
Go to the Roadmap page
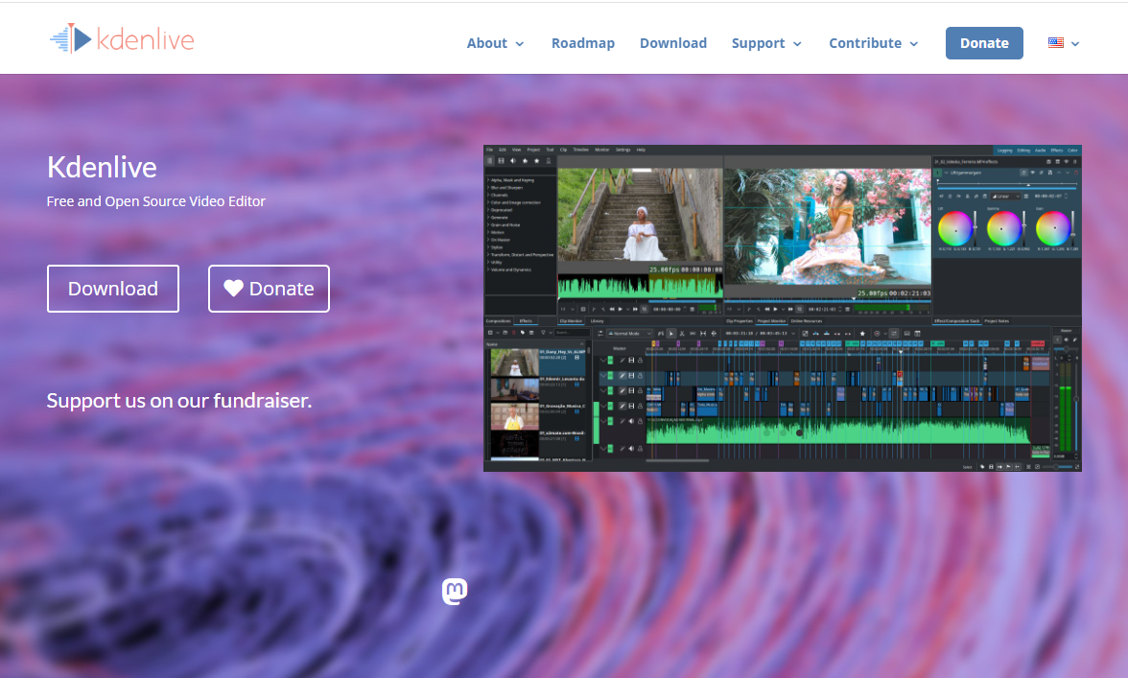pyautogui.click(x=583, y=43)
